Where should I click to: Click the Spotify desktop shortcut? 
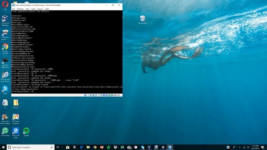coord(26,132)
